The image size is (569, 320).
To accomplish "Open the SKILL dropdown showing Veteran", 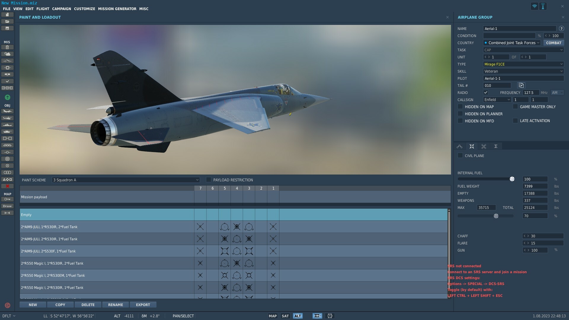I will point(523,71).
